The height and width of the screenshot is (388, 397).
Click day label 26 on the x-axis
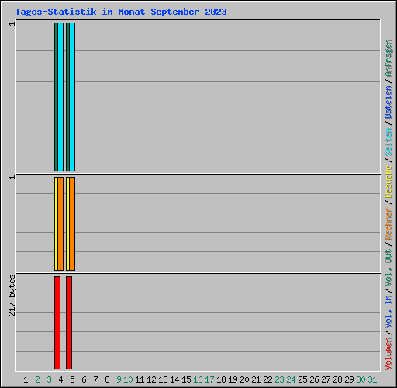pos(314,379)
